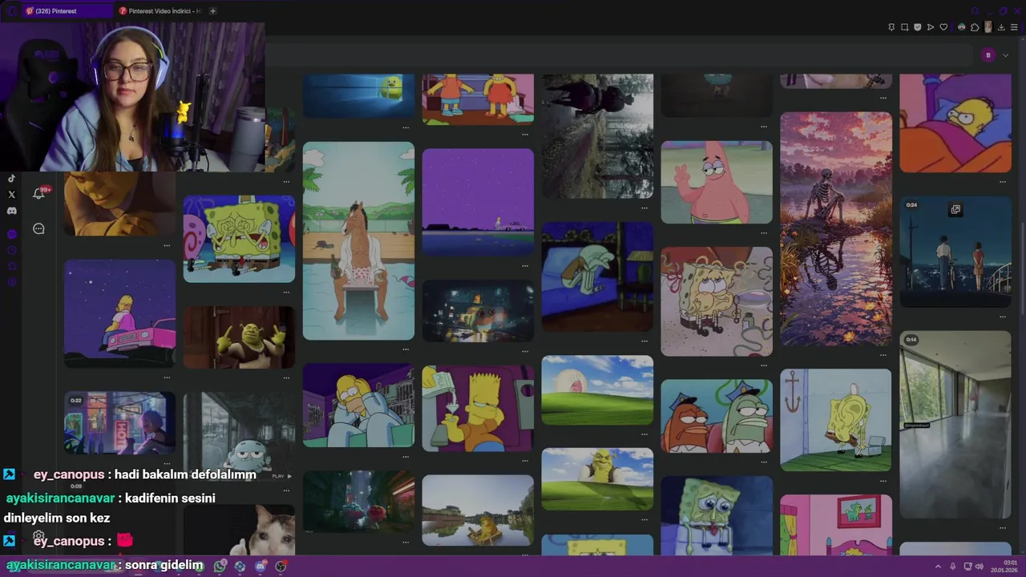The width and height of the screenshot is (1026, 577).
Task: Open three-dot menu under Shrek thumbs-up pin
Action: pyautogui.click(x=286, y=377)
